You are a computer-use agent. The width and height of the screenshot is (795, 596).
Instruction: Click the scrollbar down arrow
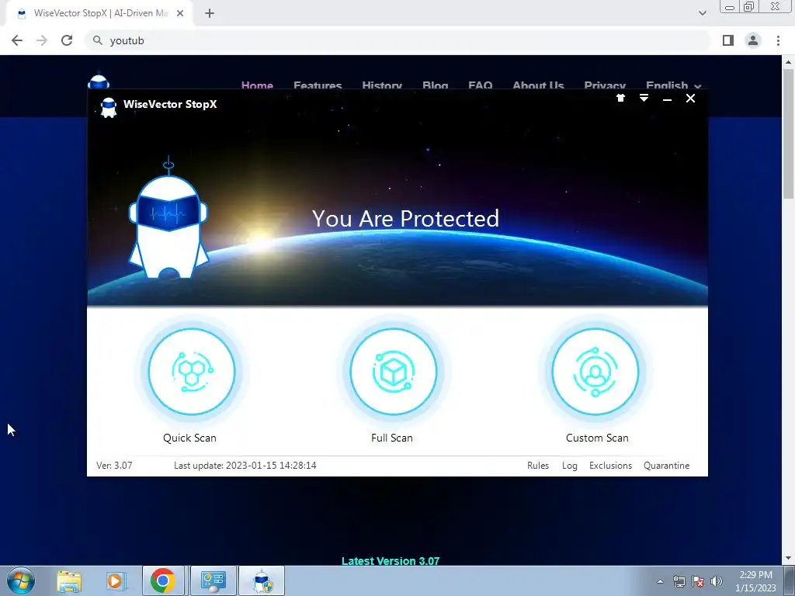click(x=788, y=558)
